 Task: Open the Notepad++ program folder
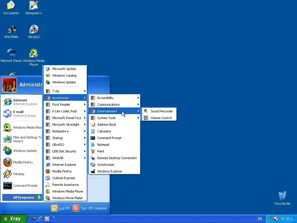[65, 131]
